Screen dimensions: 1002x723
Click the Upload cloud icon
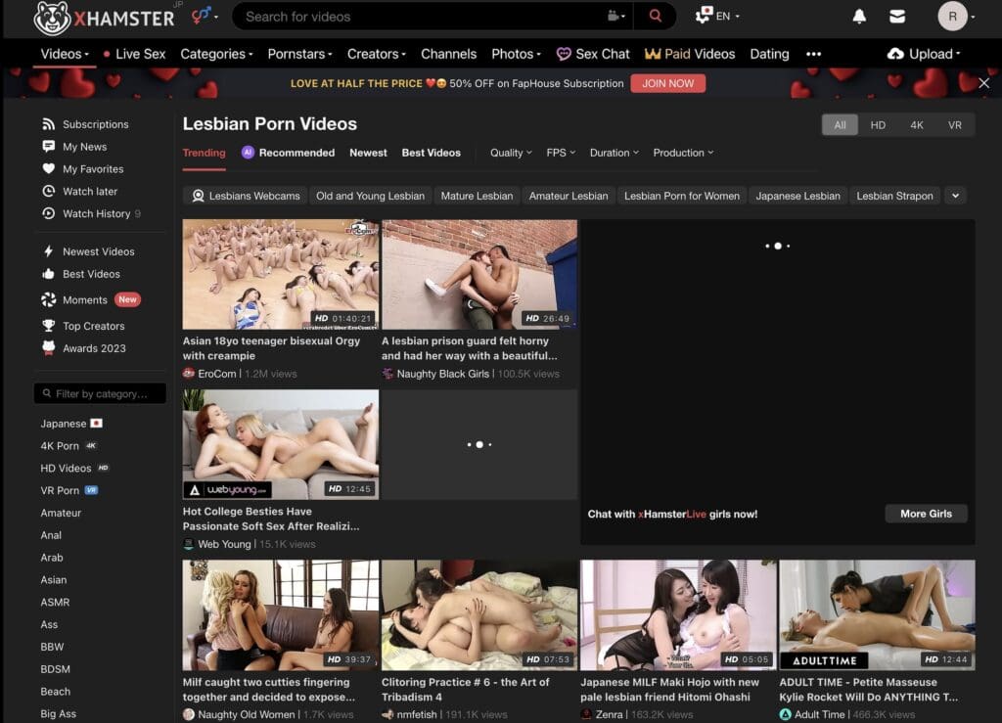(895, 54)
